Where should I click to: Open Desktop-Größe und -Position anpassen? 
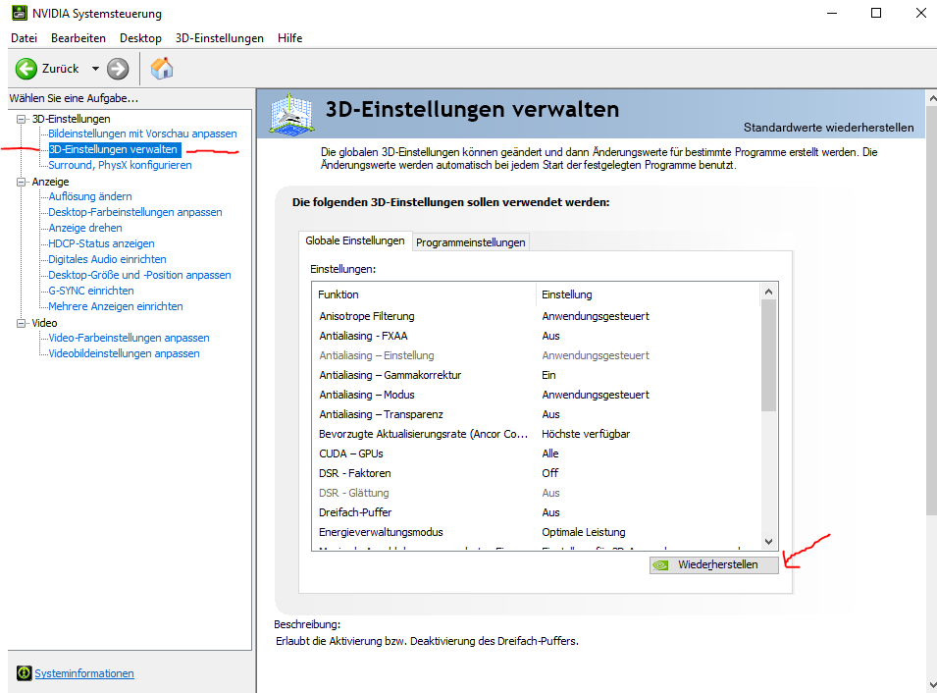pyautogui.click(x=140, y=275)
